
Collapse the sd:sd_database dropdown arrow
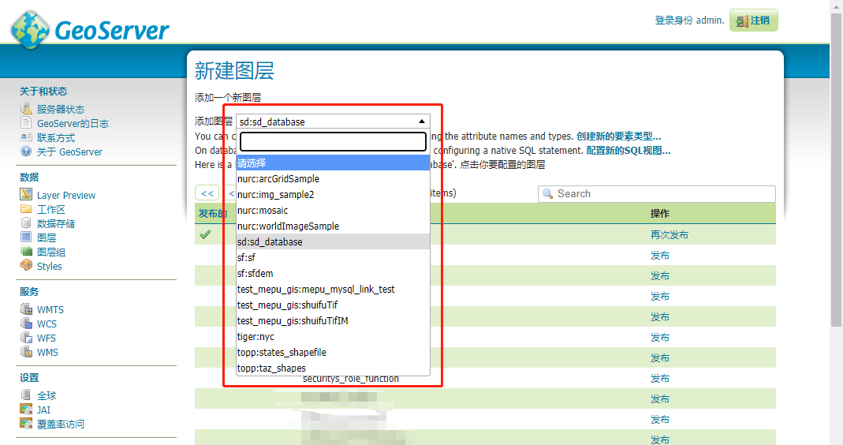point(421,122)
